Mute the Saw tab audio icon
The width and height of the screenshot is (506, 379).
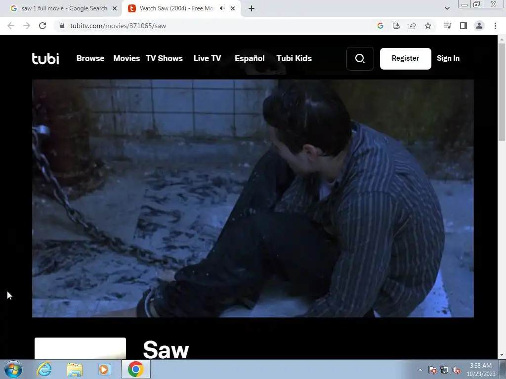pos(222,8)
